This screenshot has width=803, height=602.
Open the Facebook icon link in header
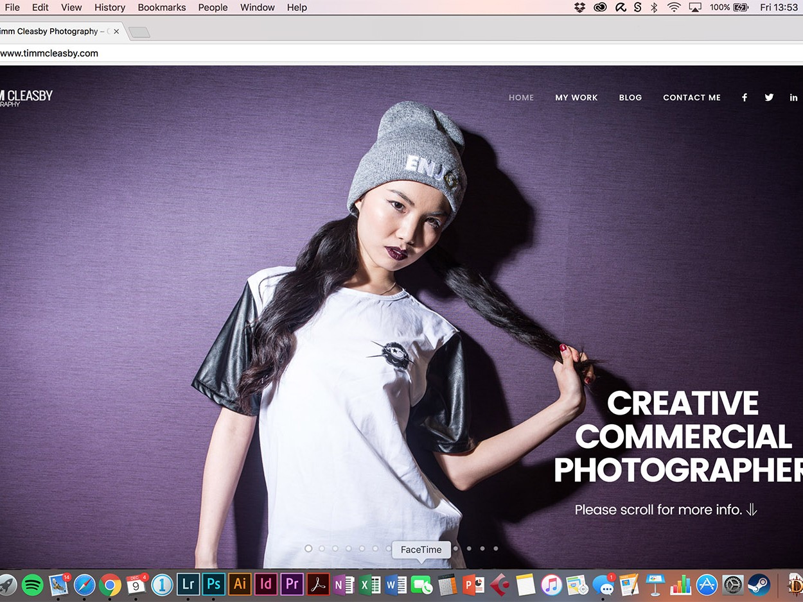tap(745, 98)
